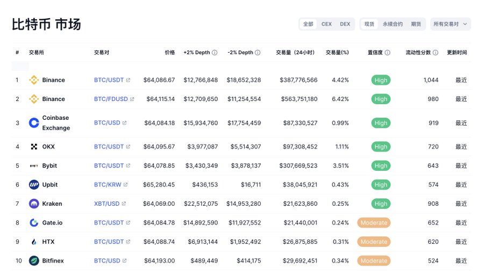Click the info icon next to 置信度

[x=387, y=53]
